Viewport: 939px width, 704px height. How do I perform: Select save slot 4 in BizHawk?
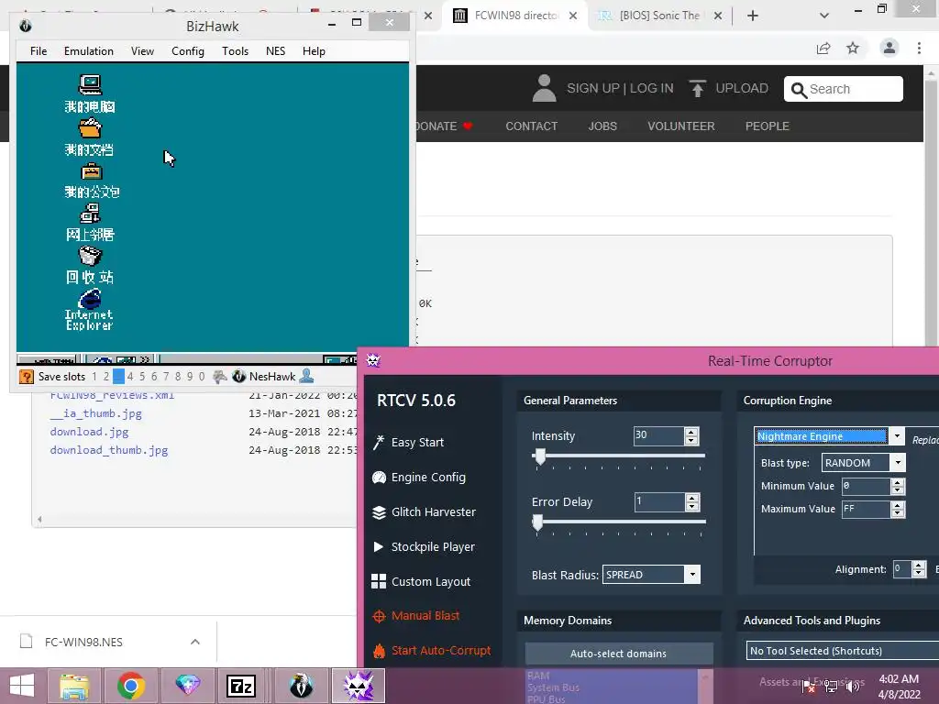(x=130, y=377)
